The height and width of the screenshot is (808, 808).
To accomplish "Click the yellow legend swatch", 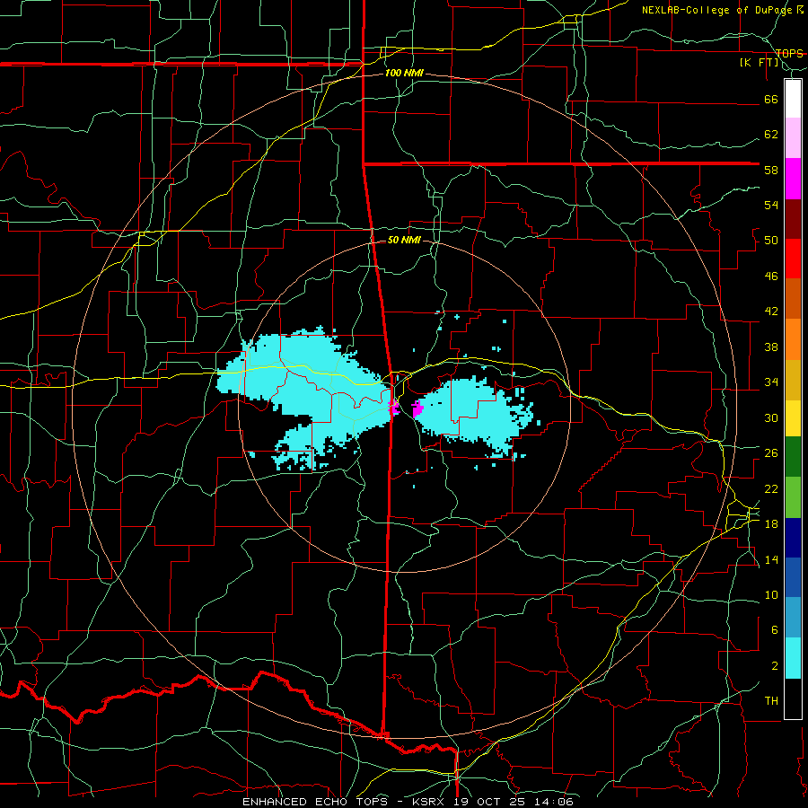I will tap(793, 418).
